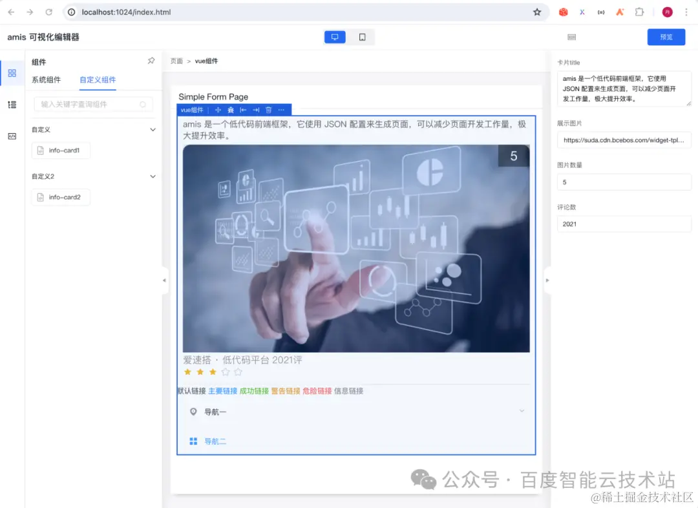
Task: Toggle the pin icon on the 组件 panel
Action: 151,60
